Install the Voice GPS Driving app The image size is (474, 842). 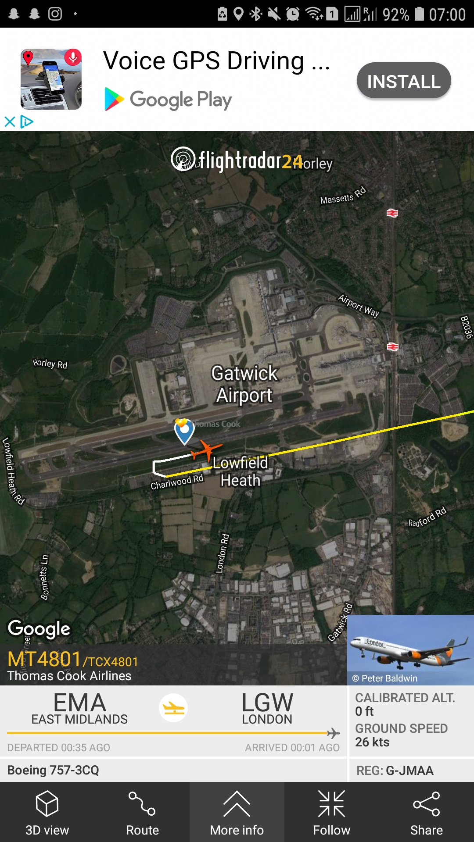pyautogui.click(x=404, y=81)
